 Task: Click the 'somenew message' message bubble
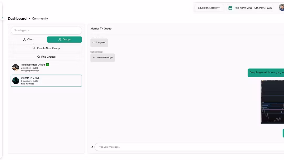tap(103, 58)
